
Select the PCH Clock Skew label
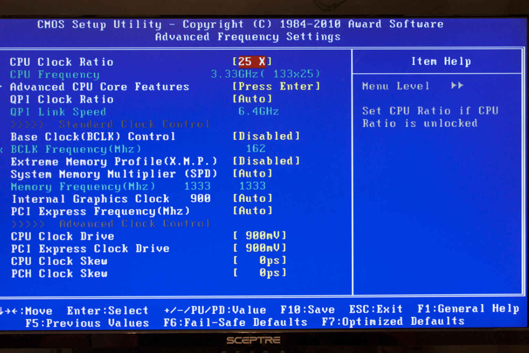[59, 274]
